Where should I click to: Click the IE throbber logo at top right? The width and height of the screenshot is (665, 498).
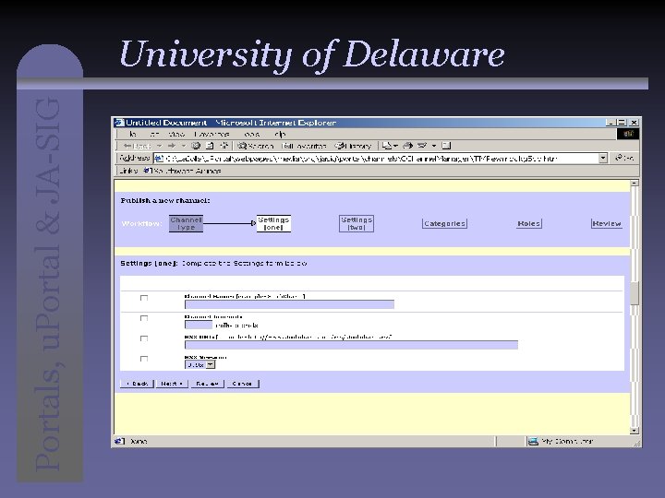628,134
